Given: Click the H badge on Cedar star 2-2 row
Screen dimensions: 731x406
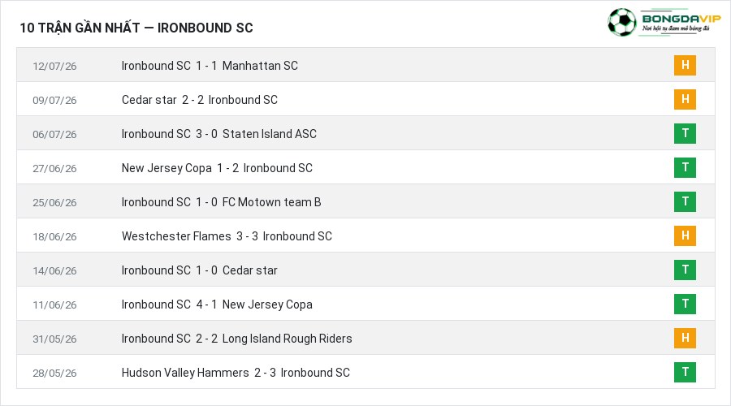Looking at the screenshot, I should pos(685,99).
